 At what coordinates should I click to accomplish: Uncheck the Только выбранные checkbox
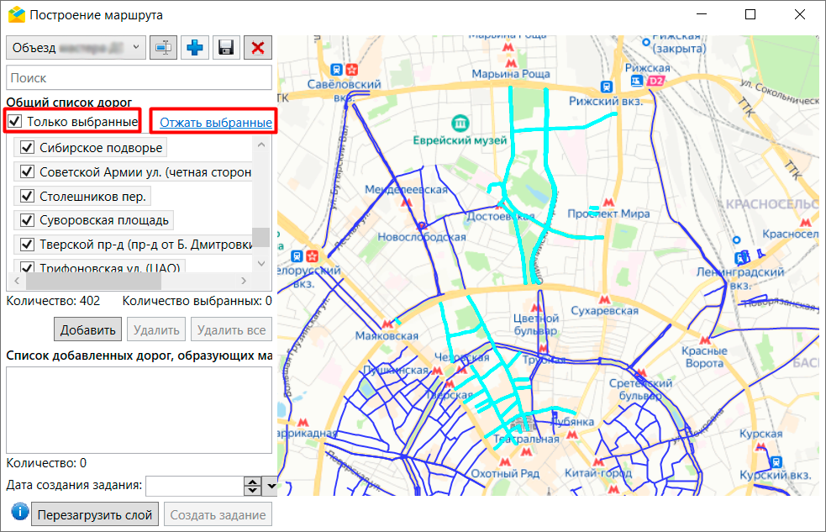[x=14, y=122]
